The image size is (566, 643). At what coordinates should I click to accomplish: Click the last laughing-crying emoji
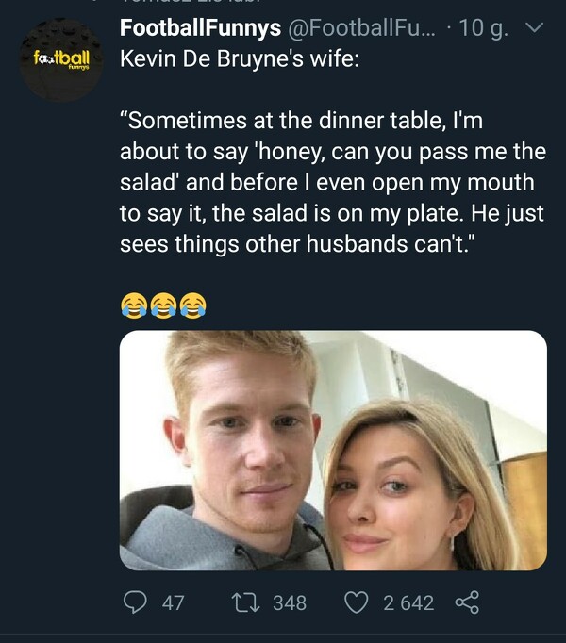[x=192, y=304]
